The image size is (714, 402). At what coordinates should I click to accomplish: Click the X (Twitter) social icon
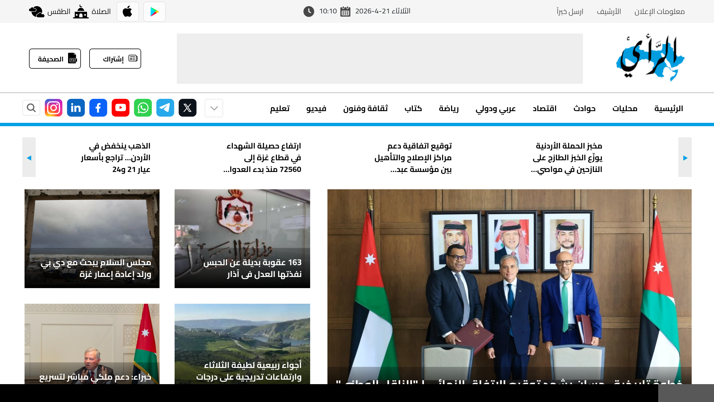point(187,108)
